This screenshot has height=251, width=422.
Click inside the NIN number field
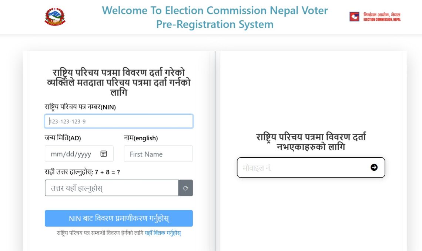(x=118, y=121)
